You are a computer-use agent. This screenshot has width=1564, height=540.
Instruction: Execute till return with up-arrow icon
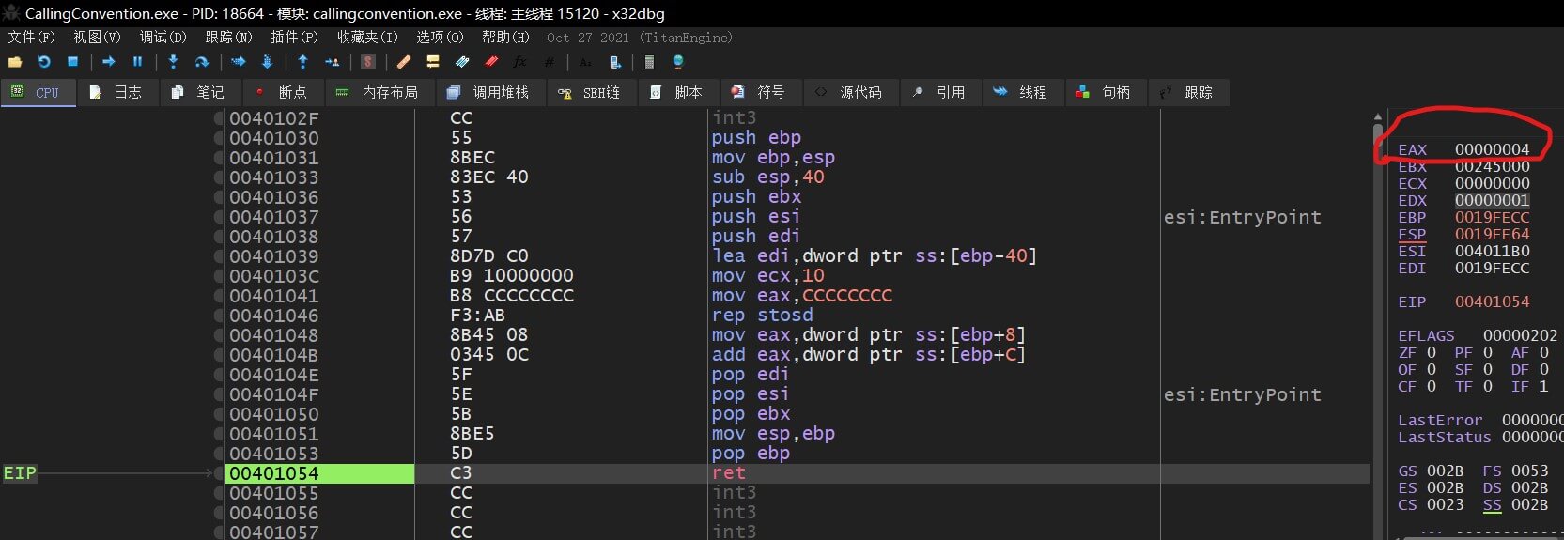coord(302,62)
